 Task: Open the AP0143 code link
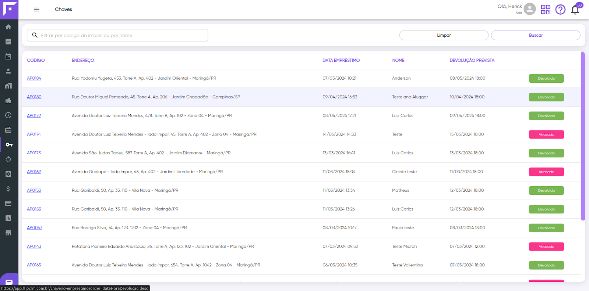[34, 247]
